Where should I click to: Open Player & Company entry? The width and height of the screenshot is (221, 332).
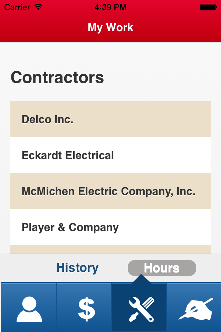tap(110, 227)
